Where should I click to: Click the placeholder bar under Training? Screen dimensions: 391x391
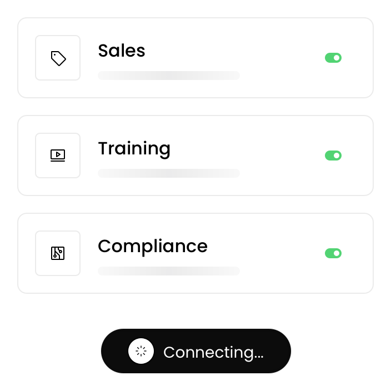(x=169, y=173)
